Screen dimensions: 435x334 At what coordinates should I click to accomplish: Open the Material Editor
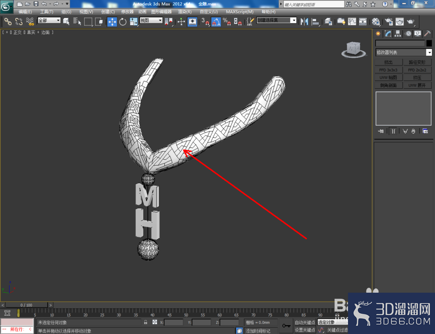376,21
